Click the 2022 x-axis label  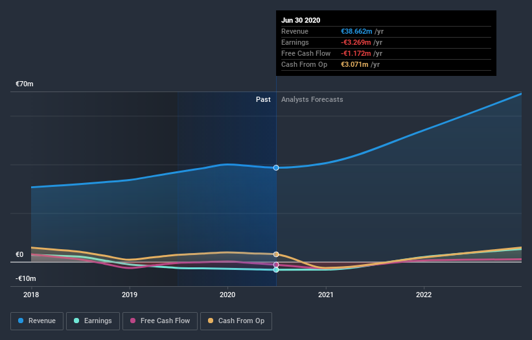click(424, 295)
